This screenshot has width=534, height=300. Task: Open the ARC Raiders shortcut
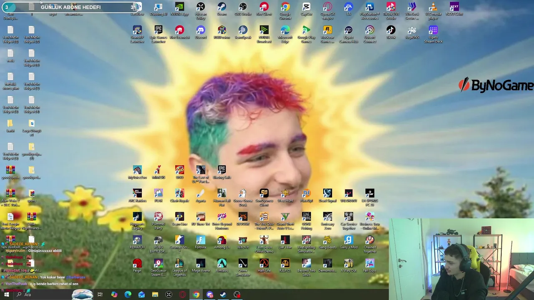pos(137,196)
